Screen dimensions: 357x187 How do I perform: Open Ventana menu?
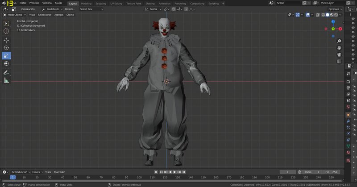tap(47, 3)
